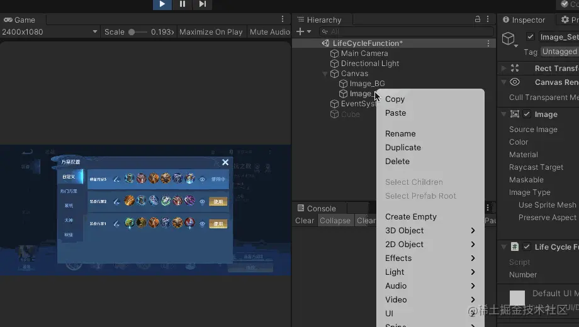
Task: Open the GameObject icon picker in Inspector
Action: coord(510,39)
